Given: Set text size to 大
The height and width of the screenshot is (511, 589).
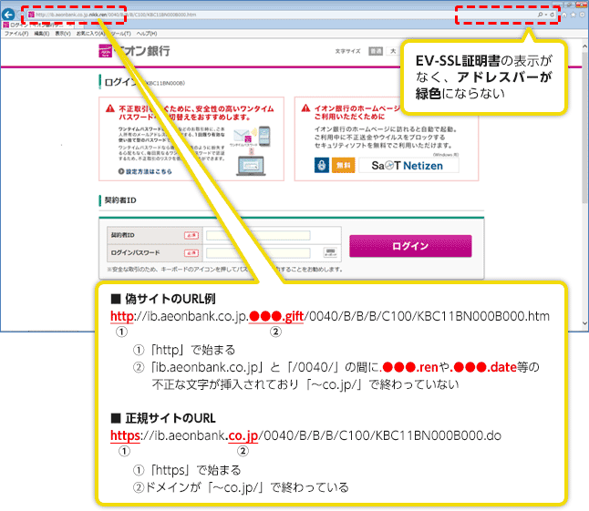Looking at the screenshot, I should pyautogui.click(x=393, y=51).
